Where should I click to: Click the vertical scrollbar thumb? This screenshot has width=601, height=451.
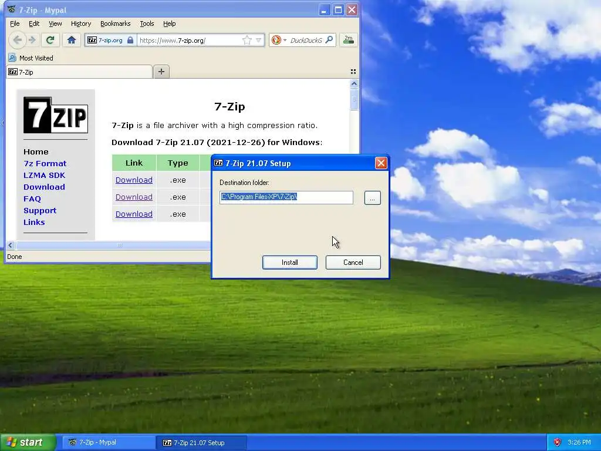[354, 99]
